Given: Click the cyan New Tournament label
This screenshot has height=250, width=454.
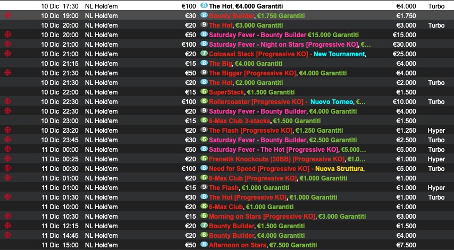Looking at the screenshot, I should (x=339, y=54).
